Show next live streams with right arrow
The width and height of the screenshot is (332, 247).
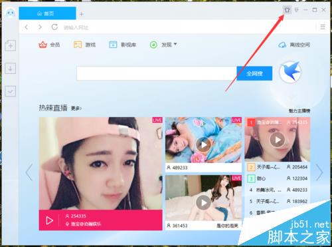[x=319, y=172]
